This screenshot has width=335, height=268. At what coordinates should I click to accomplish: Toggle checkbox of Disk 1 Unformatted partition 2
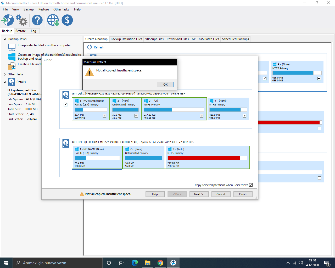pyautogui.click(x=136, y=116)
